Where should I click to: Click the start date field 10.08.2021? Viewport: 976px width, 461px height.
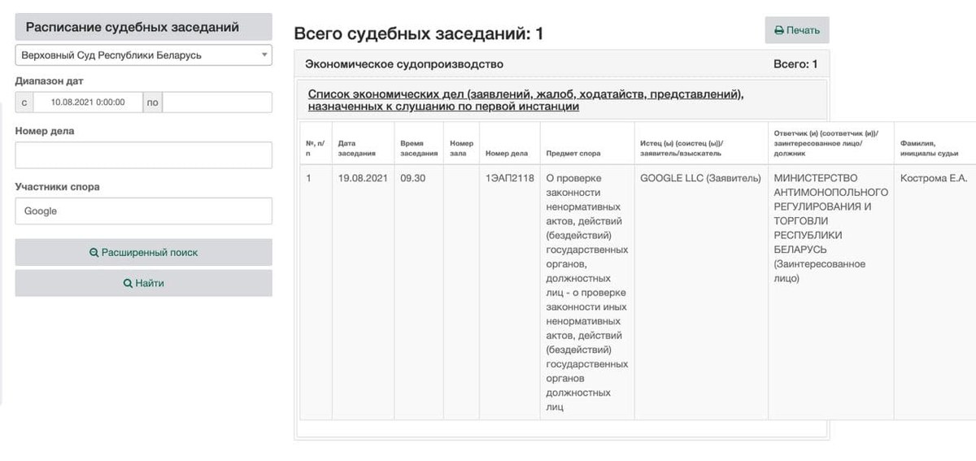(x=87, y=102)
